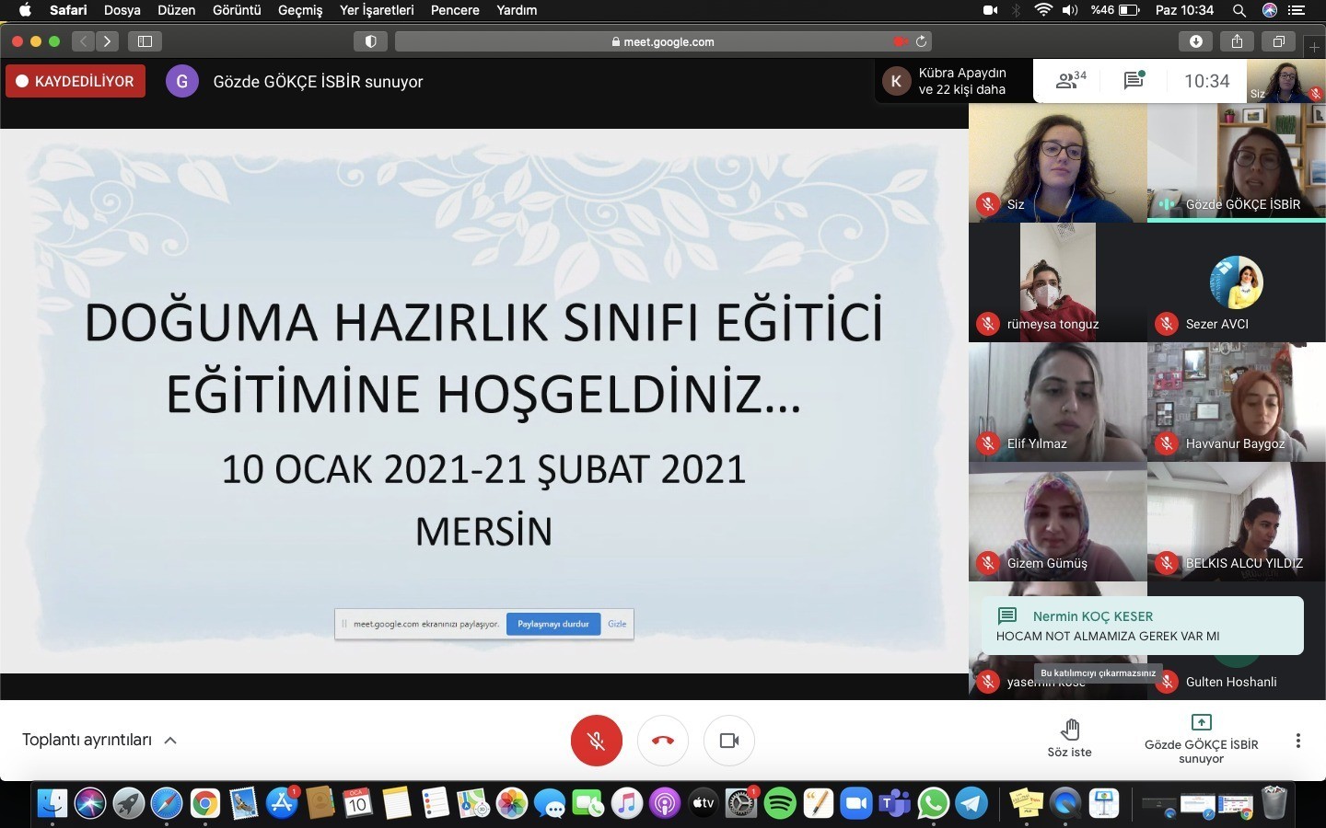Click the Safari sidebar icon
The width and height of the screenshot is (1326, 828).
click(145, 41)
